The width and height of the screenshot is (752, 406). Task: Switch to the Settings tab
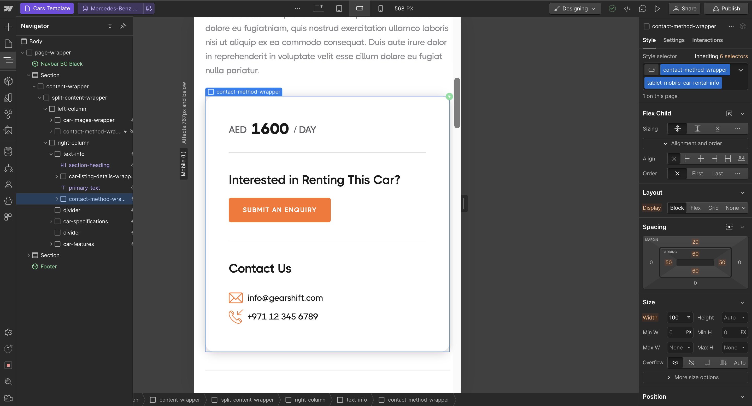tap(673, 40)
